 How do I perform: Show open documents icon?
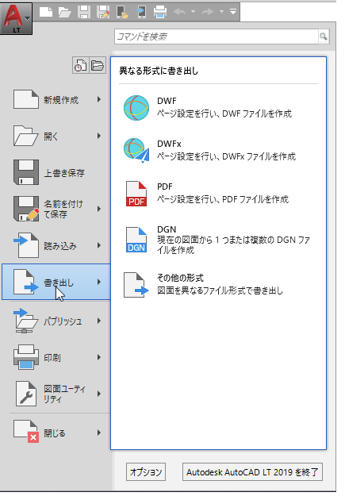[98, 65]
